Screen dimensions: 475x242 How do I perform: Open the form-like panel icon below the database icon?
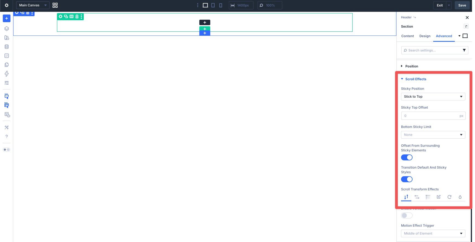(7, 56)
